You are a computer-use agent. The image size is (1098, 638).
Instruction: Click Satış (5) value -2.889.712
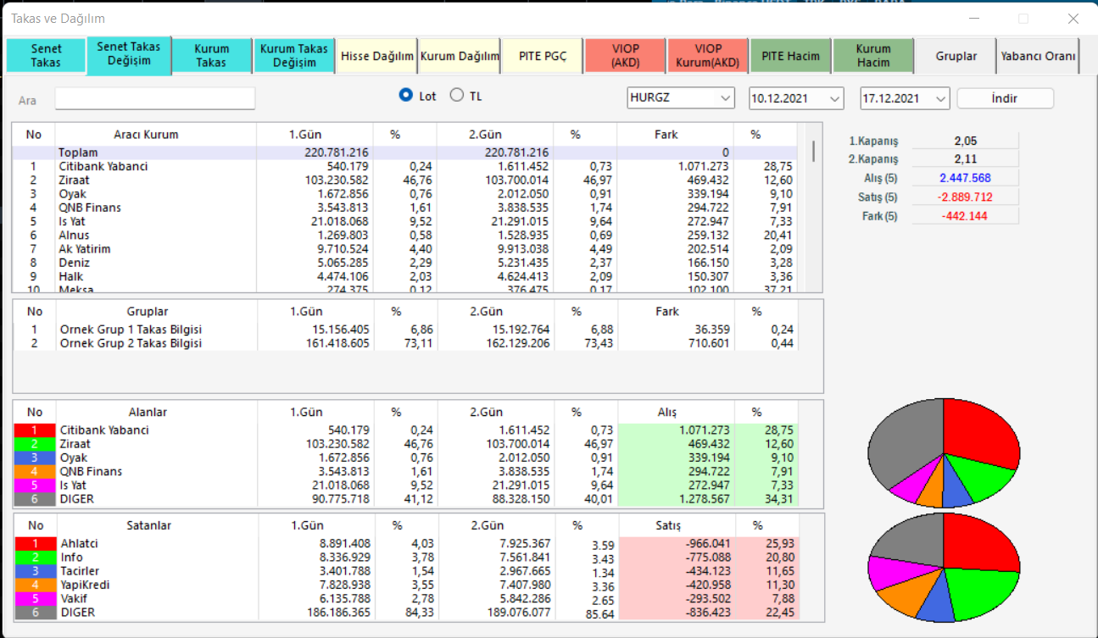[966, 197]
